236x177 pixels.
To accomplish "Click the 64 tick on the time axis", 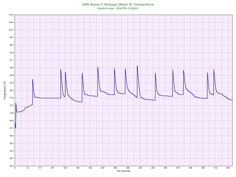I will click(40, 168).
